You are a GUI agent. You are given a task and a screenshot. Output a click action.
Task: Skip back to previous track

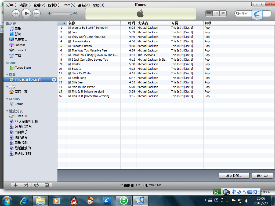click(16, 13)
